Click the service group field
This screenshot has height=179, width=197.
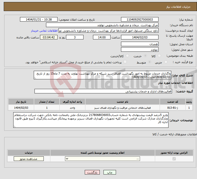pos(103,91)
